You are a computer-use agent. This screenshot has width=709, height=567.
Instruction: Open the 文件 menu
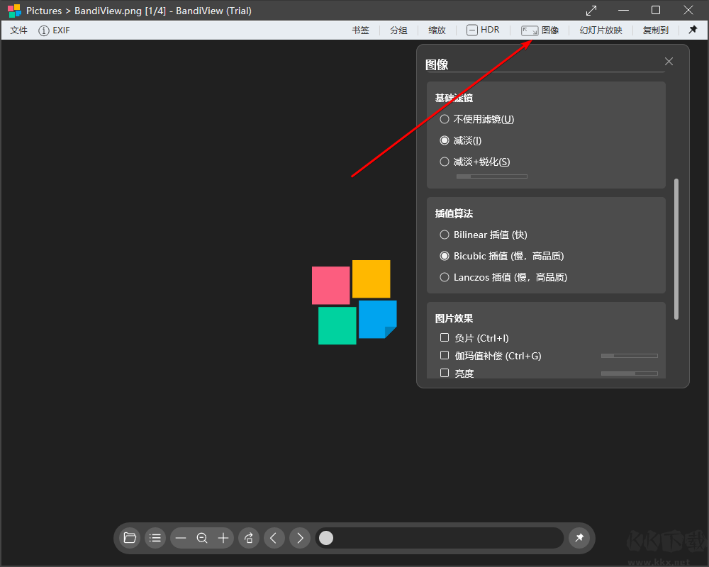pos(19,30)
